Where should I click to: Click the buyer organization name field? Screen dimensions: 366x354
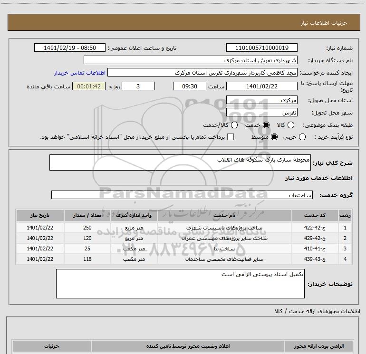click(191, 60)
